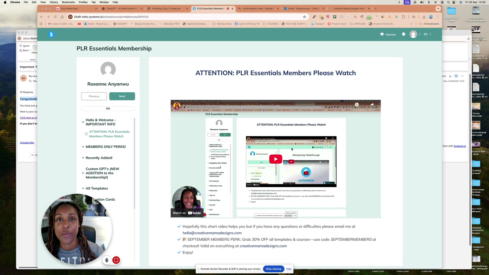Mute the recorder microphone
Screen dimensions: 489x275
107,260
